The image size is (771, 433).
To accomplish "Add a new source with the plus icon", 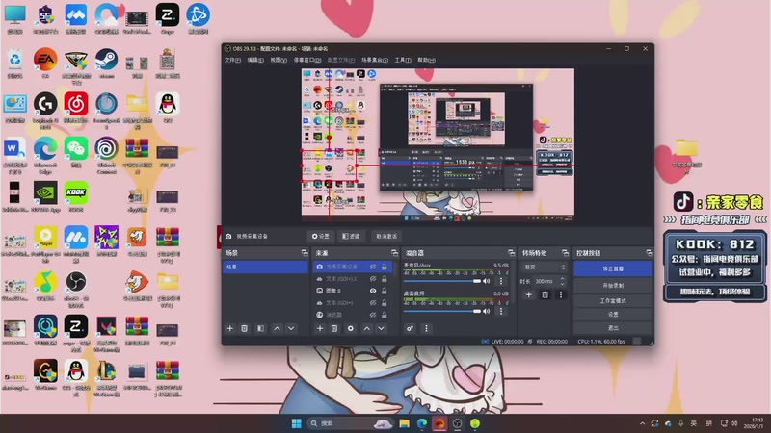I will coord(320,328).
